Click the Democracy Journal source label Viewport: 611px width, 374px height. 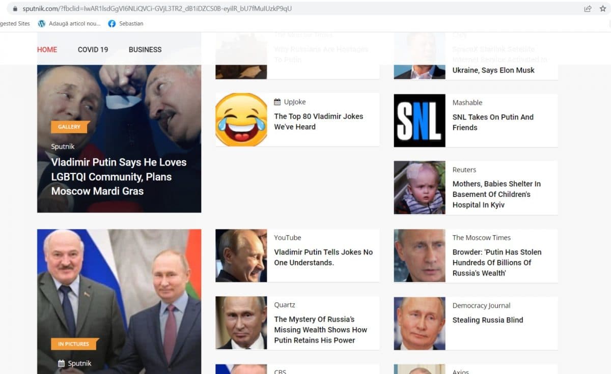[482, 305]
